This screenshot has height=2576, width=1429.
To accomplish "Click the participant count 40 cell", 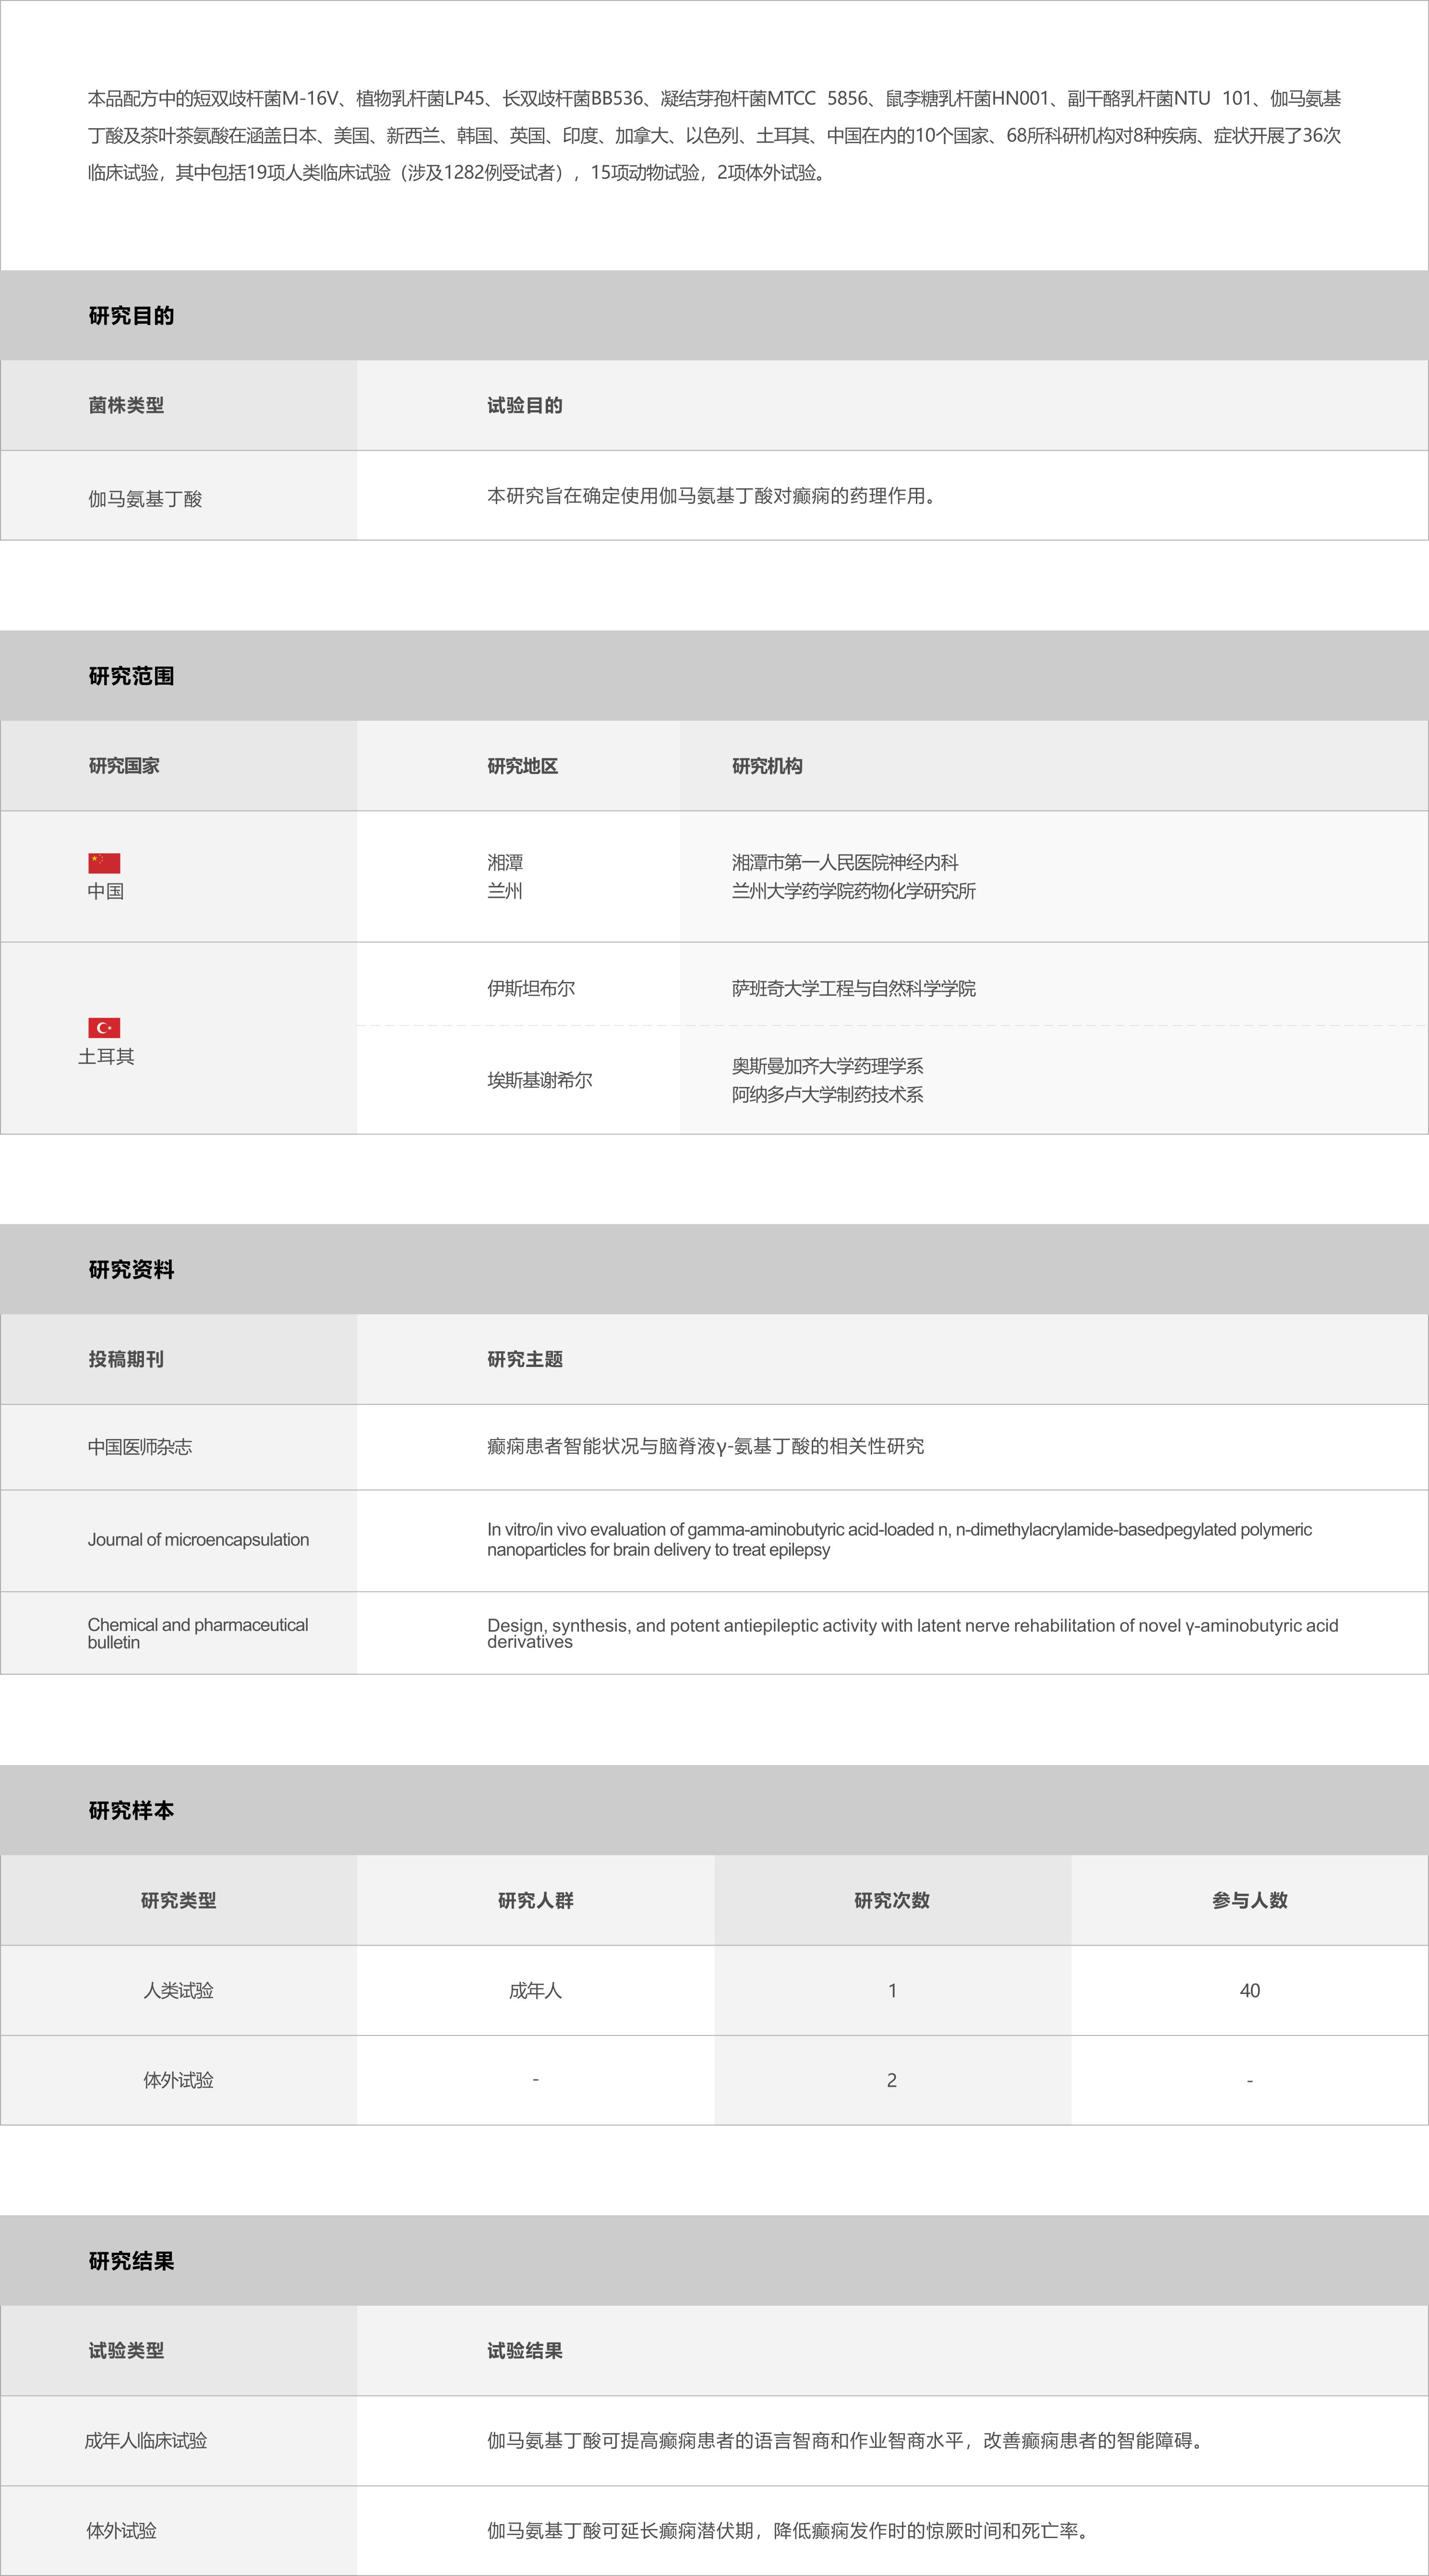I will (1250, 1990).
